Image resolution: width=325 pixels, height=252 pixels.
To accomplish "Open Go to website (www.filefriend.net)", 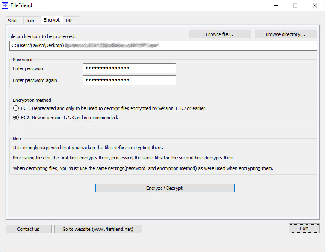I will pos(98,229).
